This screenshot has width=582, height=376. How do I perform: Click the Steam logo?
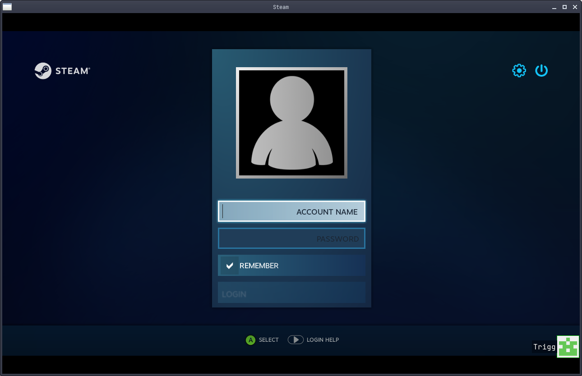coord(62,70)
